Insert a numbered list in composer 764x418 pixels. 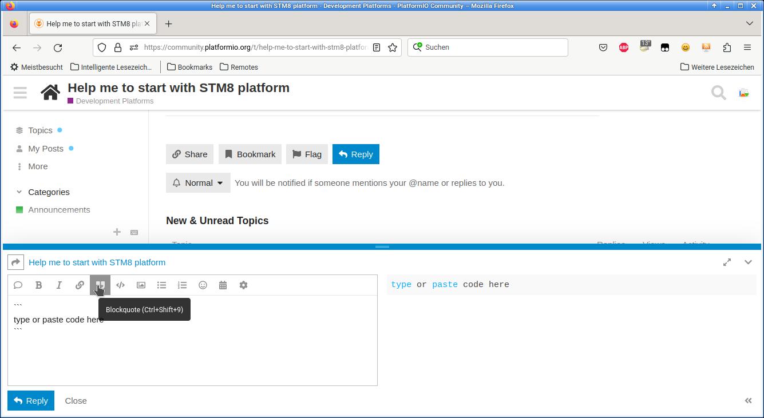point(182,285)
